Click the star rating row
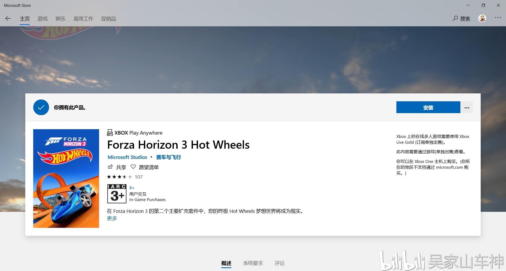 pyautogui.click(x=119, y=177)
